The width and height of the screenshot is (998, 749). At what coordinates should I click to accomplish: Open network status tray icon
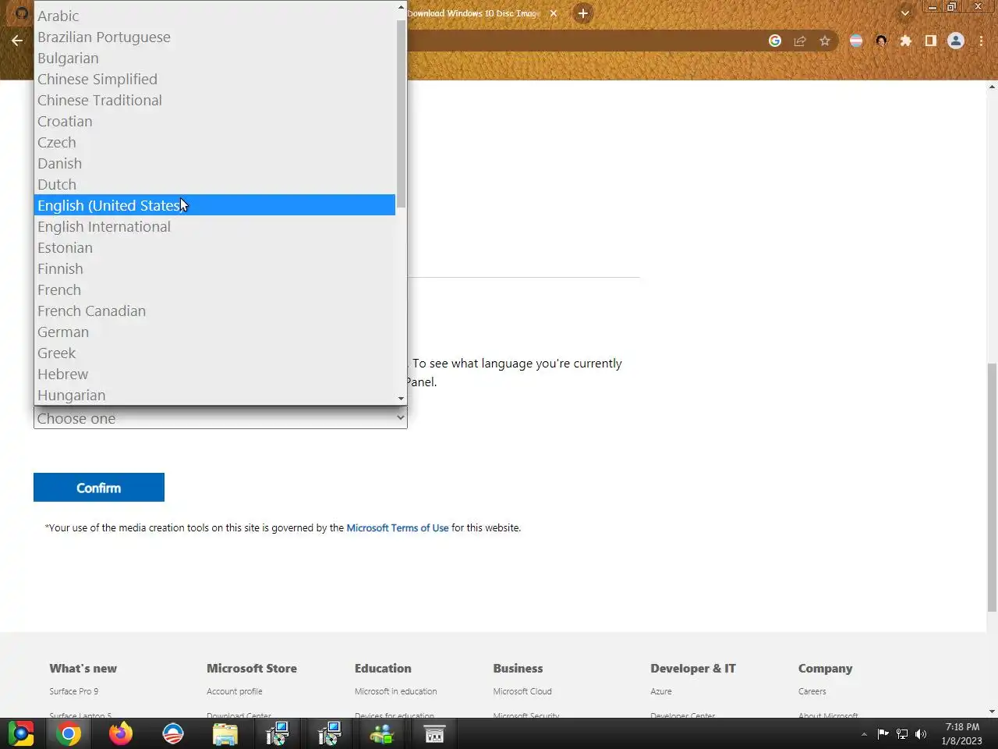point(902,733)
